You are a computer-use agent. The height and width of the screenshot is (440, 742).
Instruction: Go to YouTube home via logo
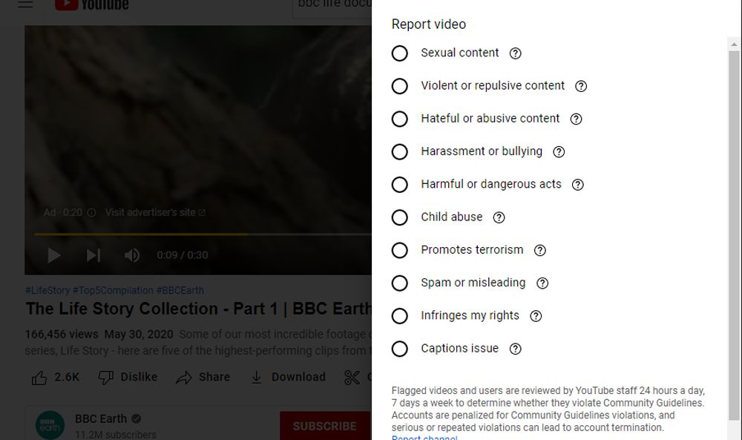92,4
